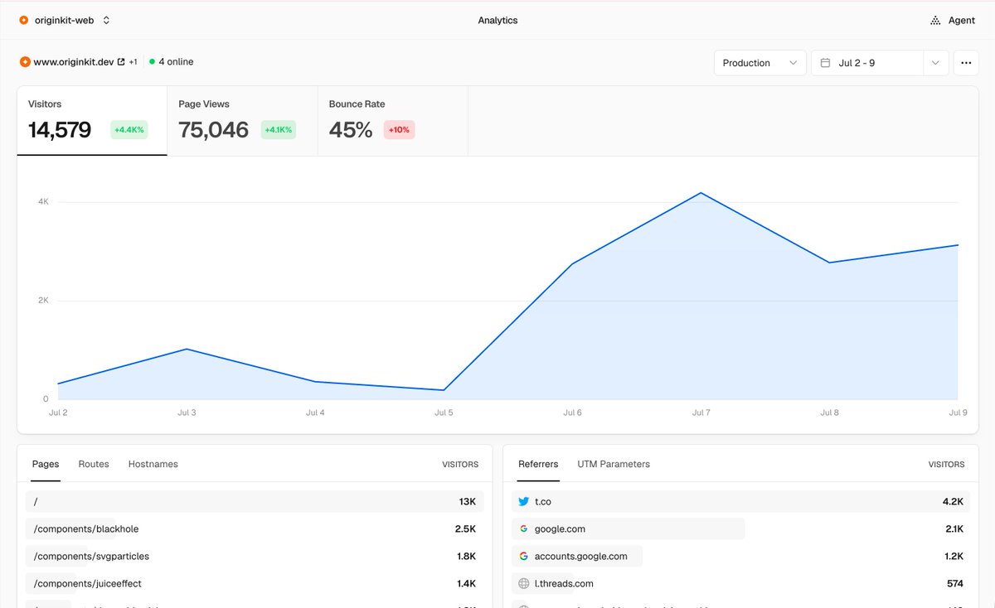Select the /components/juiceeffect page row
Screen dimensions: 995x608
click(x=255, y=583)
